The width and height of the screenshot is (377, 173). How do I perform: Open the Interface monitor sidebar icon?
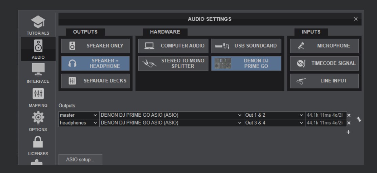38,73
